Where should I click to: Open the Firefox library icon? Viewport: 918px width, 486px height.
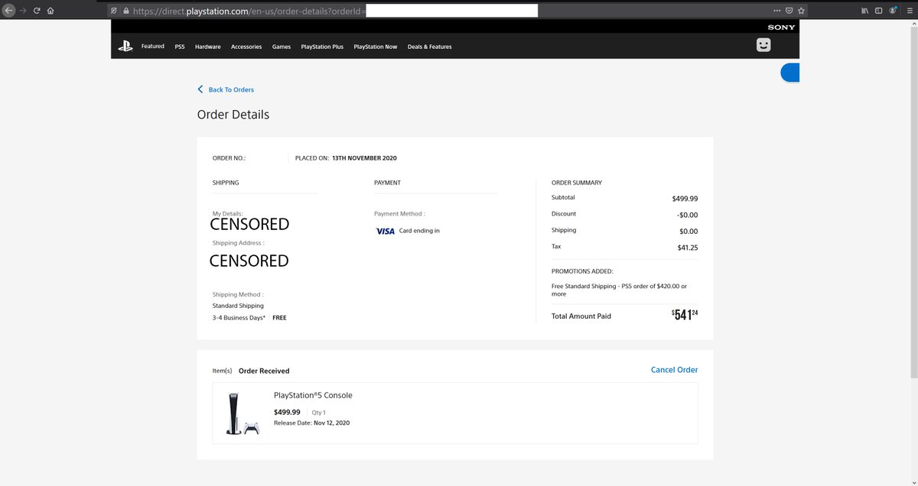click(x=865, y=11)
